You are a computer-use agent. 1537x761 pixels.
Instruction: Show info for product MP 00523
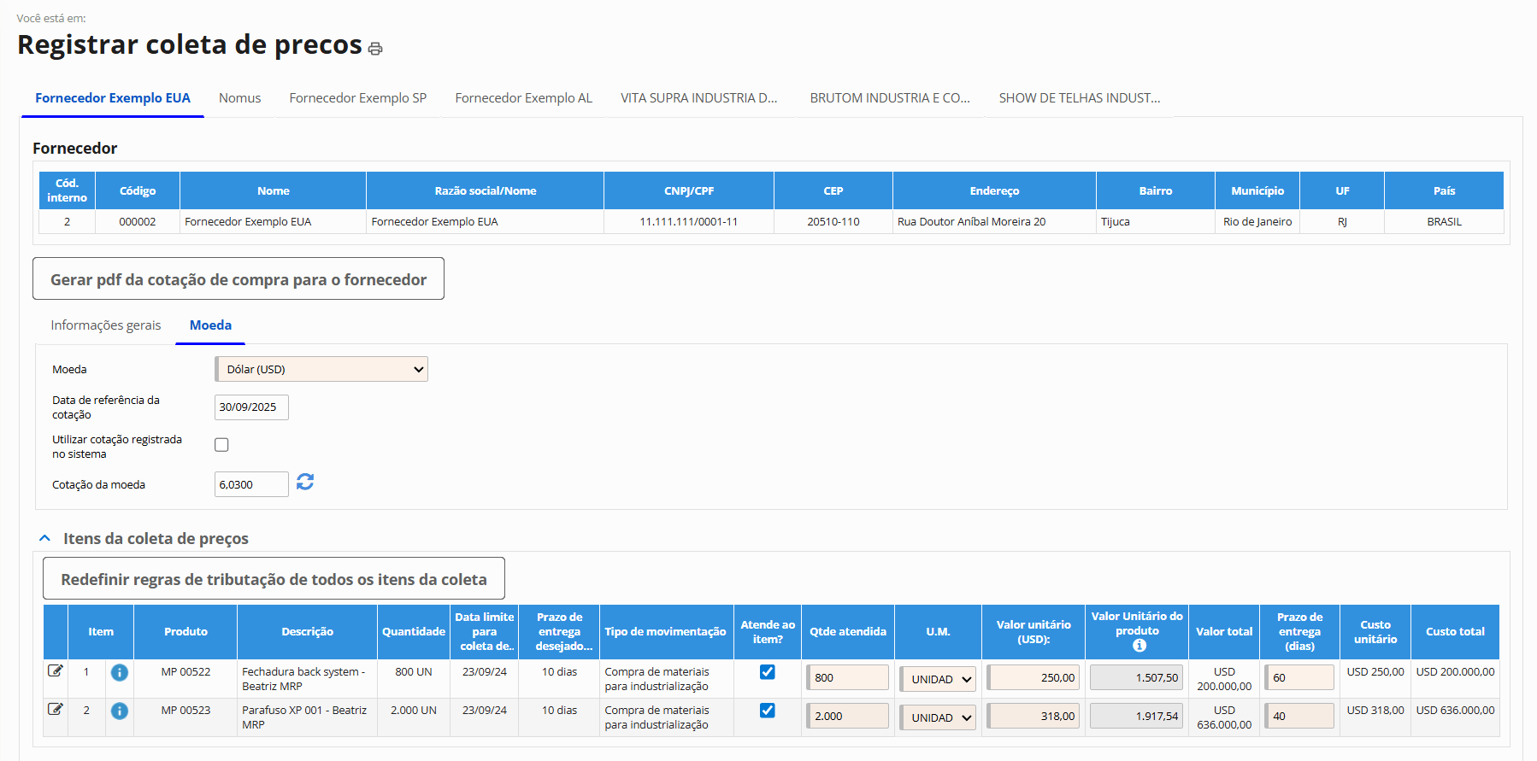click(120, 711)
